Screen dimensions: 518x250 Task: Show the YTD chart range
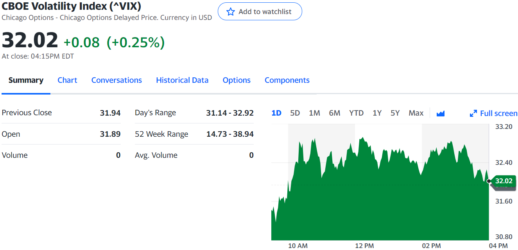pos(356,113)
